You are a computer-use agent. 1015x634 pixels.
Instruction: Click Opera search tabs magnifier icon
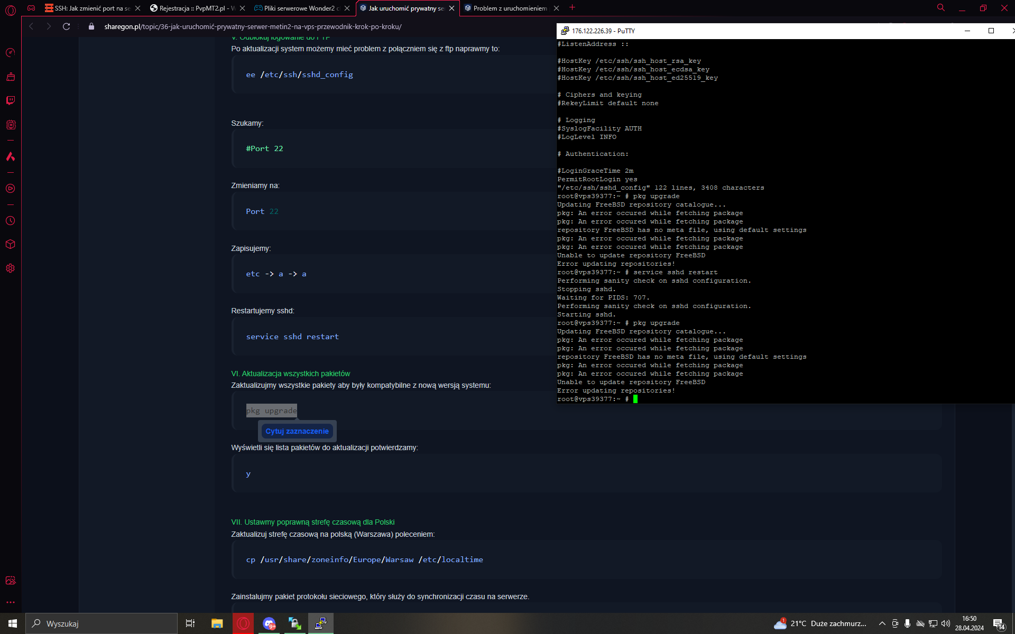(941, 8)
